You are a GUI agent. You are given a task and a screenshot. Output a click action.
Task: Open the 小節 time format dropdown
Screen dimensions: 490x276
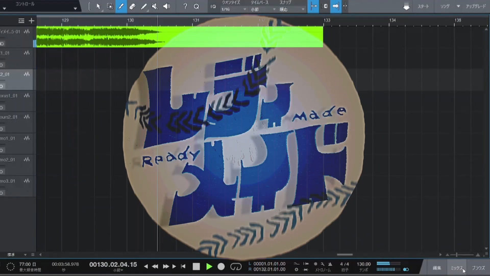pyautogui.click(x=118, y=270)
